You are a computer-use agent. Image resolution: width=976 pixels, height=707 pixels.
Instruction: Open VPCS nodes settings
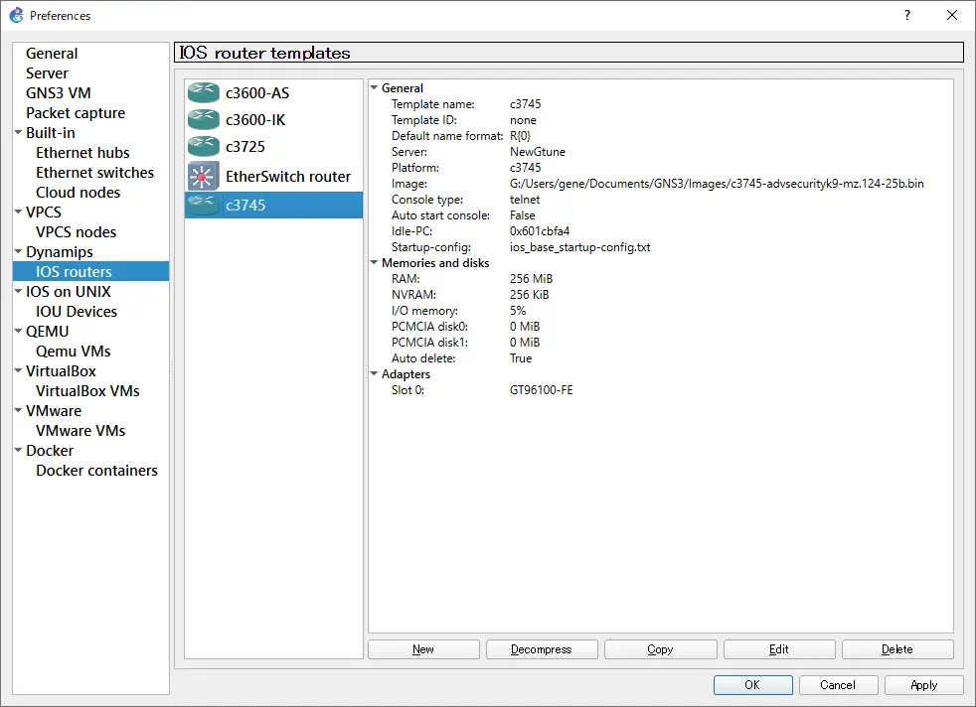pos(76,232)
